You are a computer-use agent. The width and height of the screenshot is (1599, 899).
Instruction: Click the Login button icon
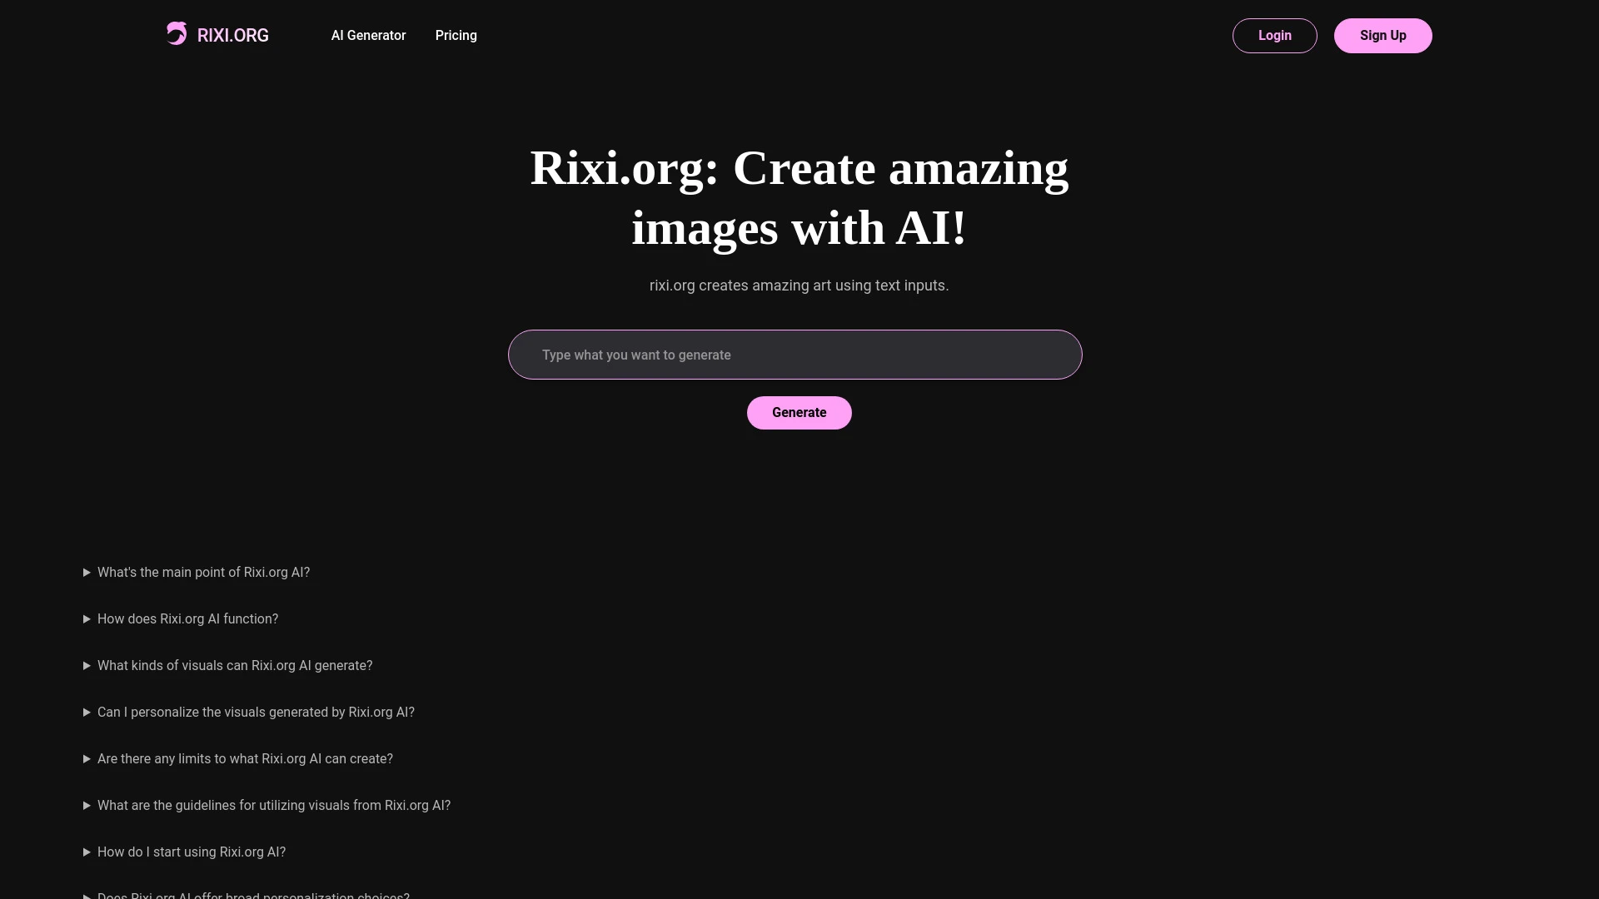pos(1275,35)
